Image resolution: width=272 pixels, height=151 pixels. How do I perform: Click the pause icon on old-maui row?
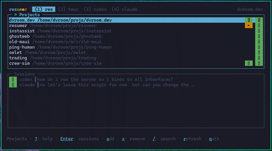click(x=259, y=42)
